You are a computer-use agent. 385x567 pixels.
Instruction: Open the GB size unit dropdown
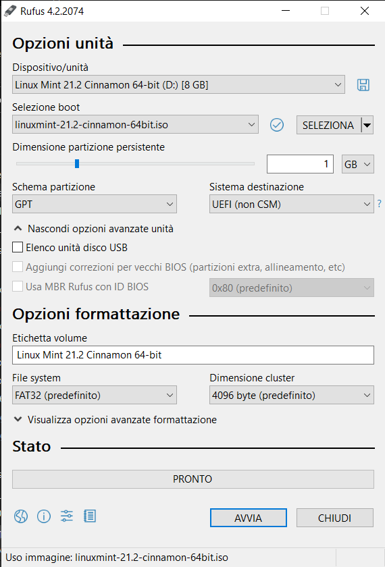(x=357, y=164)
